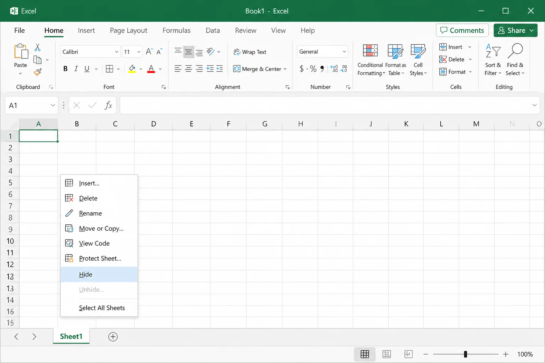The image size is (545, 363).
Task: Increase font size with larger A
Action: (x=149, y=51)
